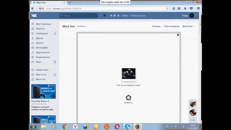Click the Игры gamepad icon
The width and height of the screenshot is (231, 130).
pyautogui.click(x=33, y=62)
